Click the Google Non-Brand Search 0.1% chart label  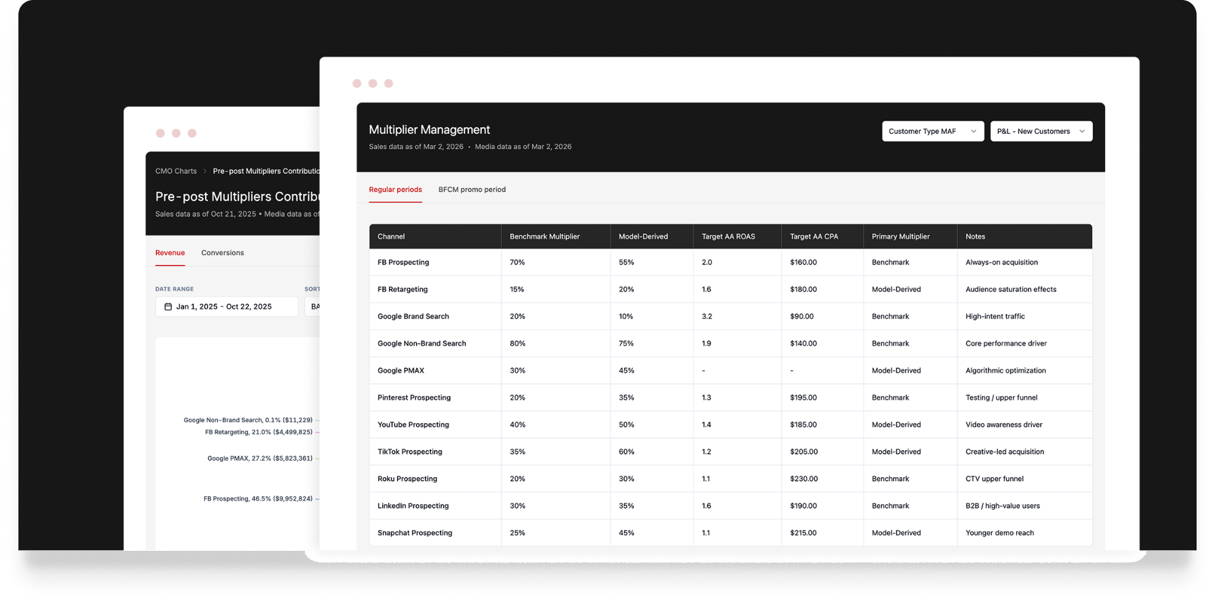pyautogui.click(x=248, y=420)
